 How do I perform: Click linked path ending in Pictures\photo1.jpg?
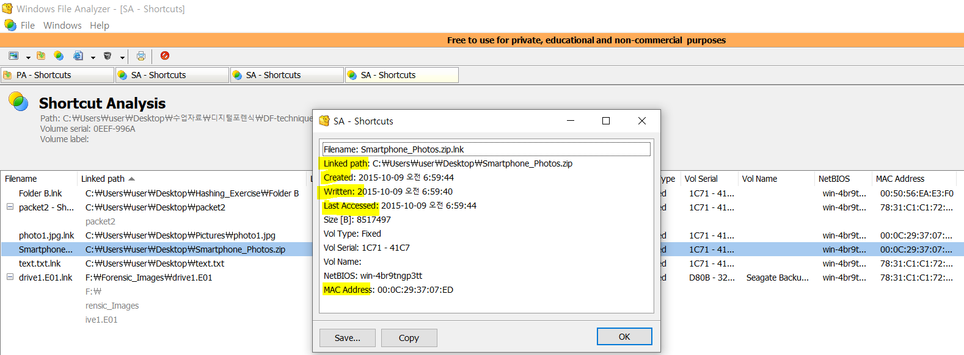180,235
